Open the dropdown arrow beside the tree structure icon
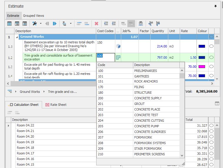The image size is (223, 168). click(71, 24)
